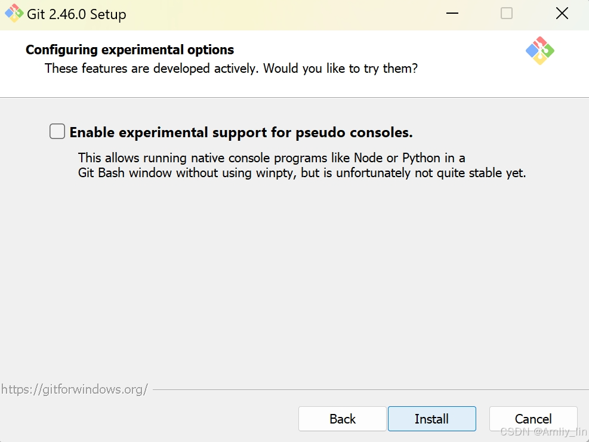589x442 pixels.
Task: Open the gitforwindows.org link
Action: (x=75, y=390)
